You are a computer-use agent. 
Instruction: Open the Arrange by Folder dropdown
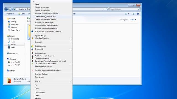[133, 20]
